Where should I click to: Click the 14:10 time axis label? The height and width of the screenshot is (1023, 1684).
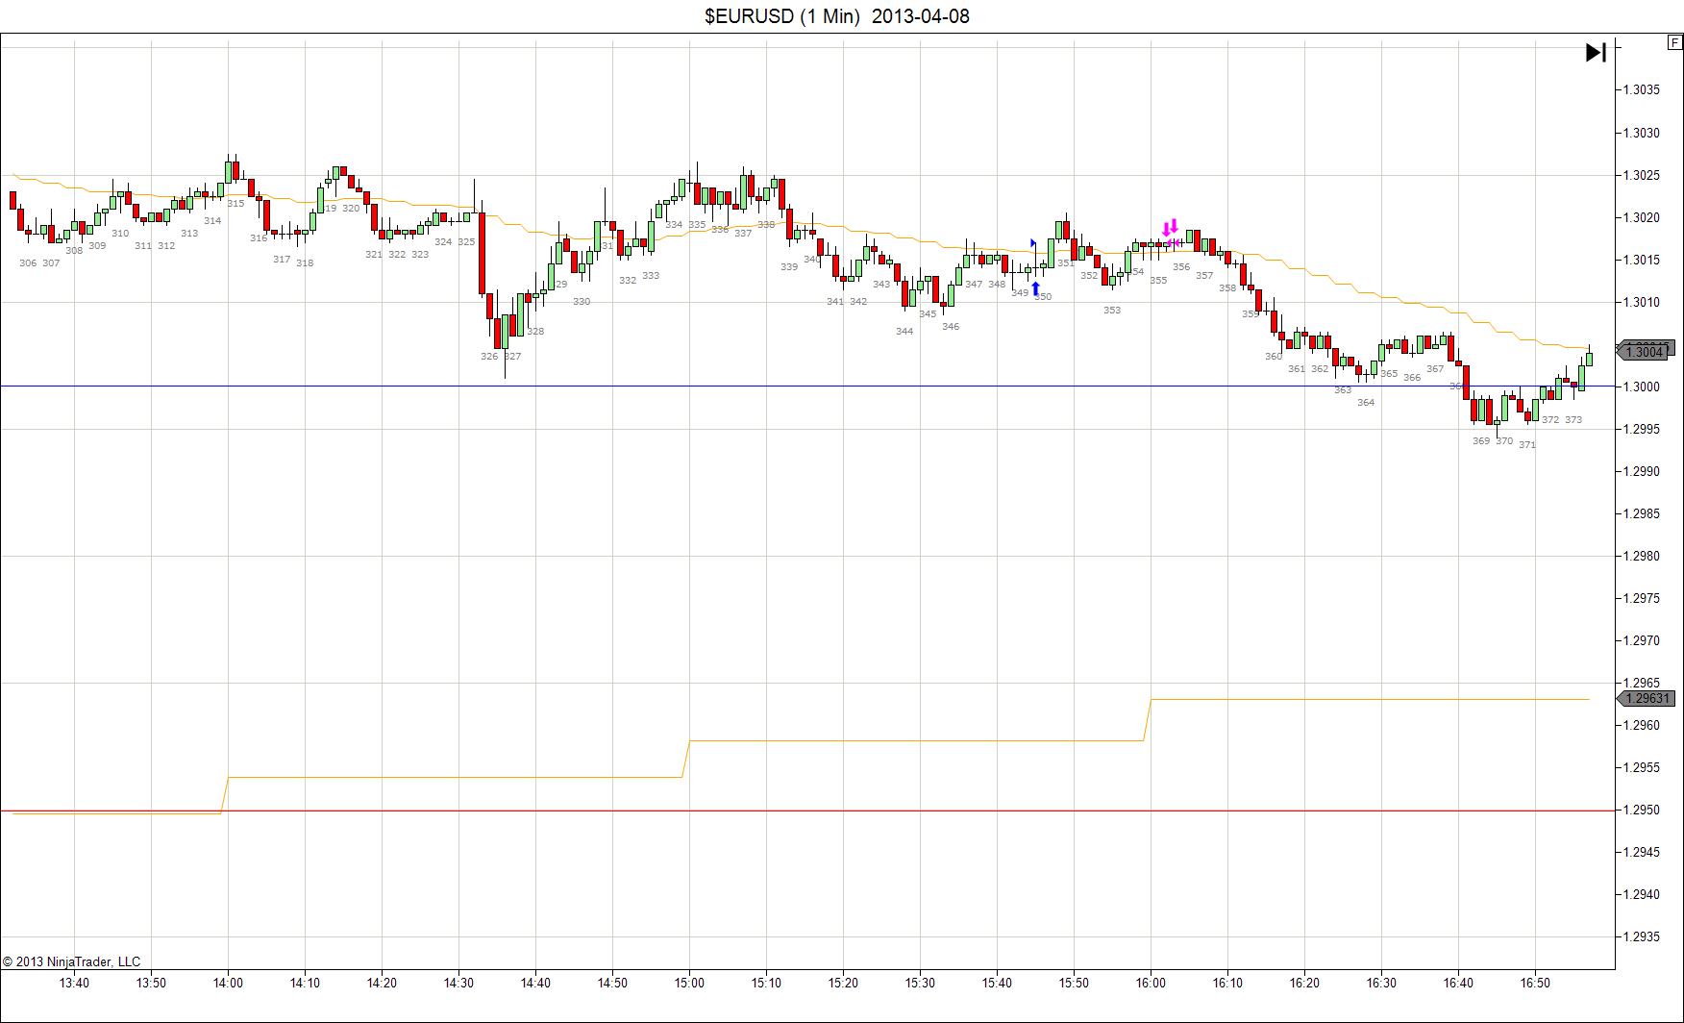pos(305,983)
